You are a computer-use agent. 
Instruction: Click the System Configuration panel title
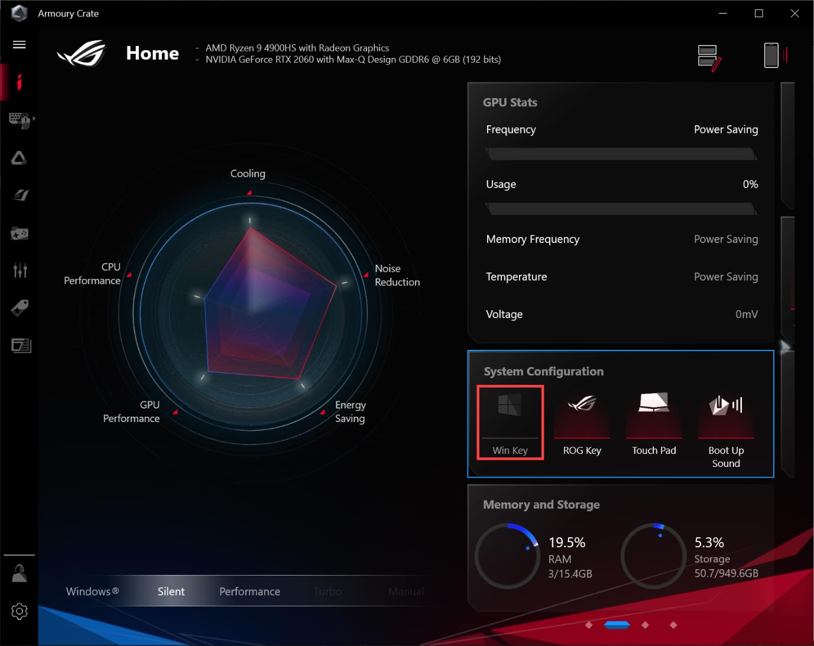click(x=544, y=371)
